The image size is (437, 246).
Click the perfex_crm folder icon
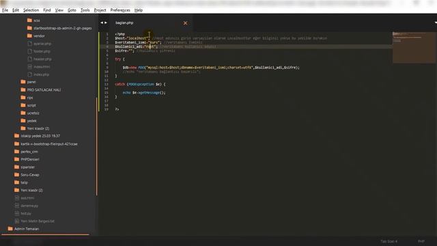pos(16,152)
